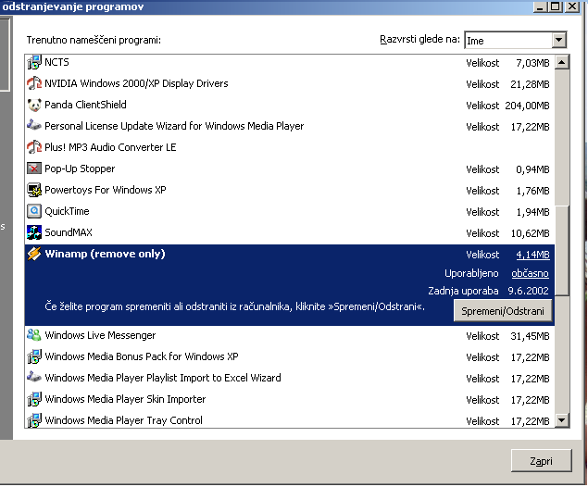The width and height of the screenshot is (588, 487).
Task: Click the '31,45MB' size value
Action: click(x=530, y=336)
